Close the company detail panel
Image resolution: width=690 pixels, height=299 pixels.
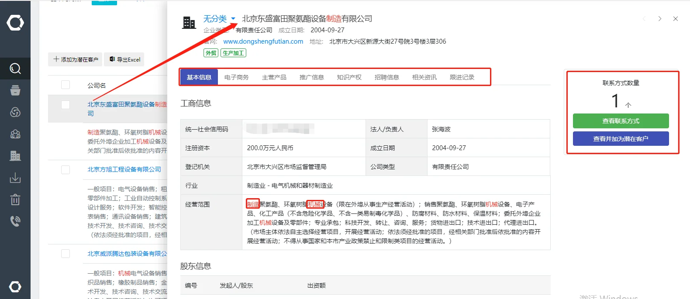coord(676,19)
